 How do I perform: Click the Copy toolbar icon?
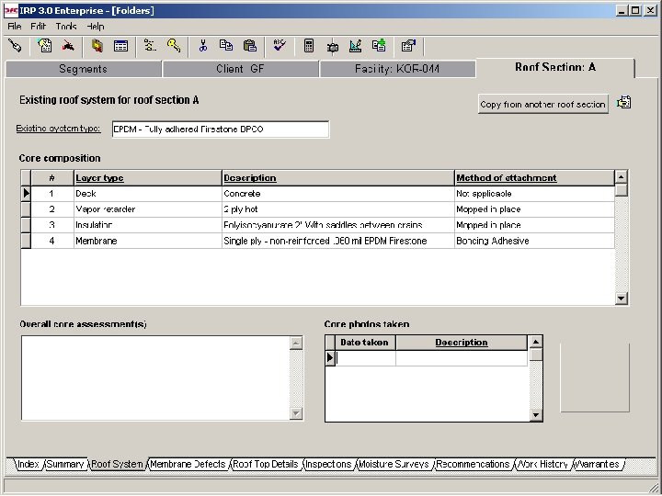[x=225, y=45]
